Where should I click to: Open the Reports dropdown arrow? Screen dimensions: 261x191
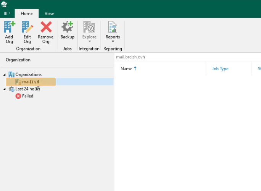pyautogui.click(x=113, y=41)
